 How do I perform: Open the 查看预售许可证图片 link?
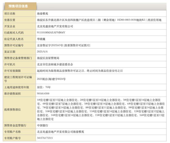pos(77,45)
